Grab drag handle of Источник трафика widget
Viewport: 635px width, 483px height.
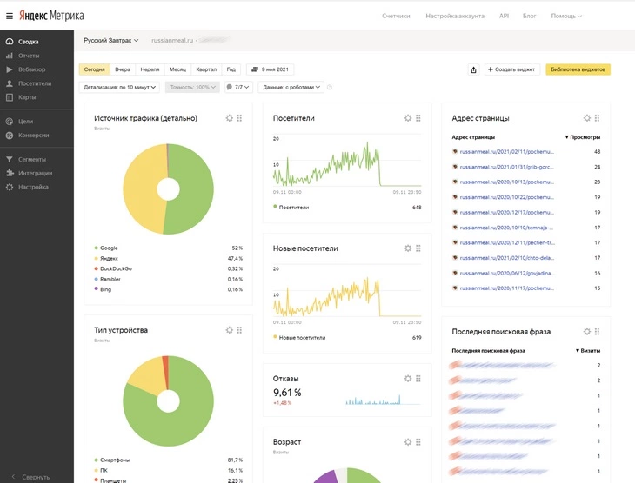point(239,118)
